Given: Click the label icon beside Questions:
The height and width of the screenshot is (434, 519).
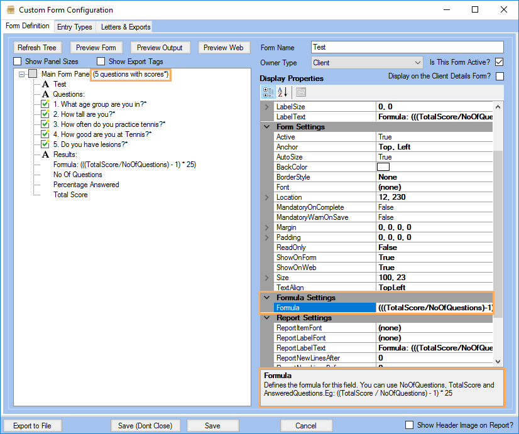Looking at the screenshot, I should tap(46, 94).
